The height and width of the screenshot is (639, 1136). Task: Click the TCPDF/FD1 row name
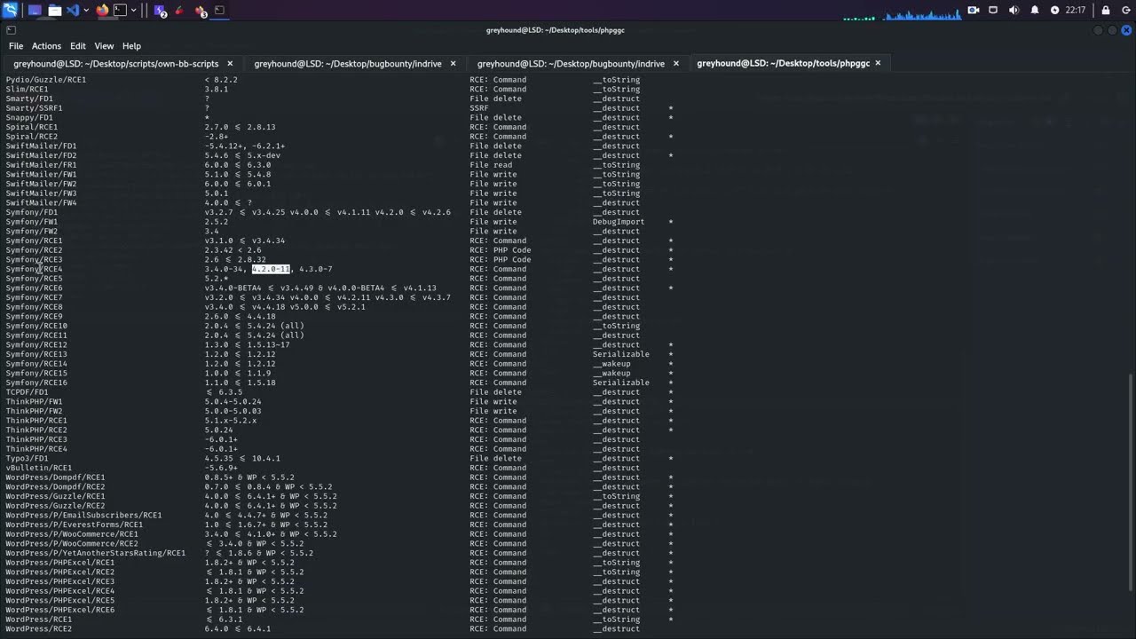(27, 392)
